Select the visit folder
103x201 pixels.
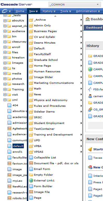click(x=15, y=94)
